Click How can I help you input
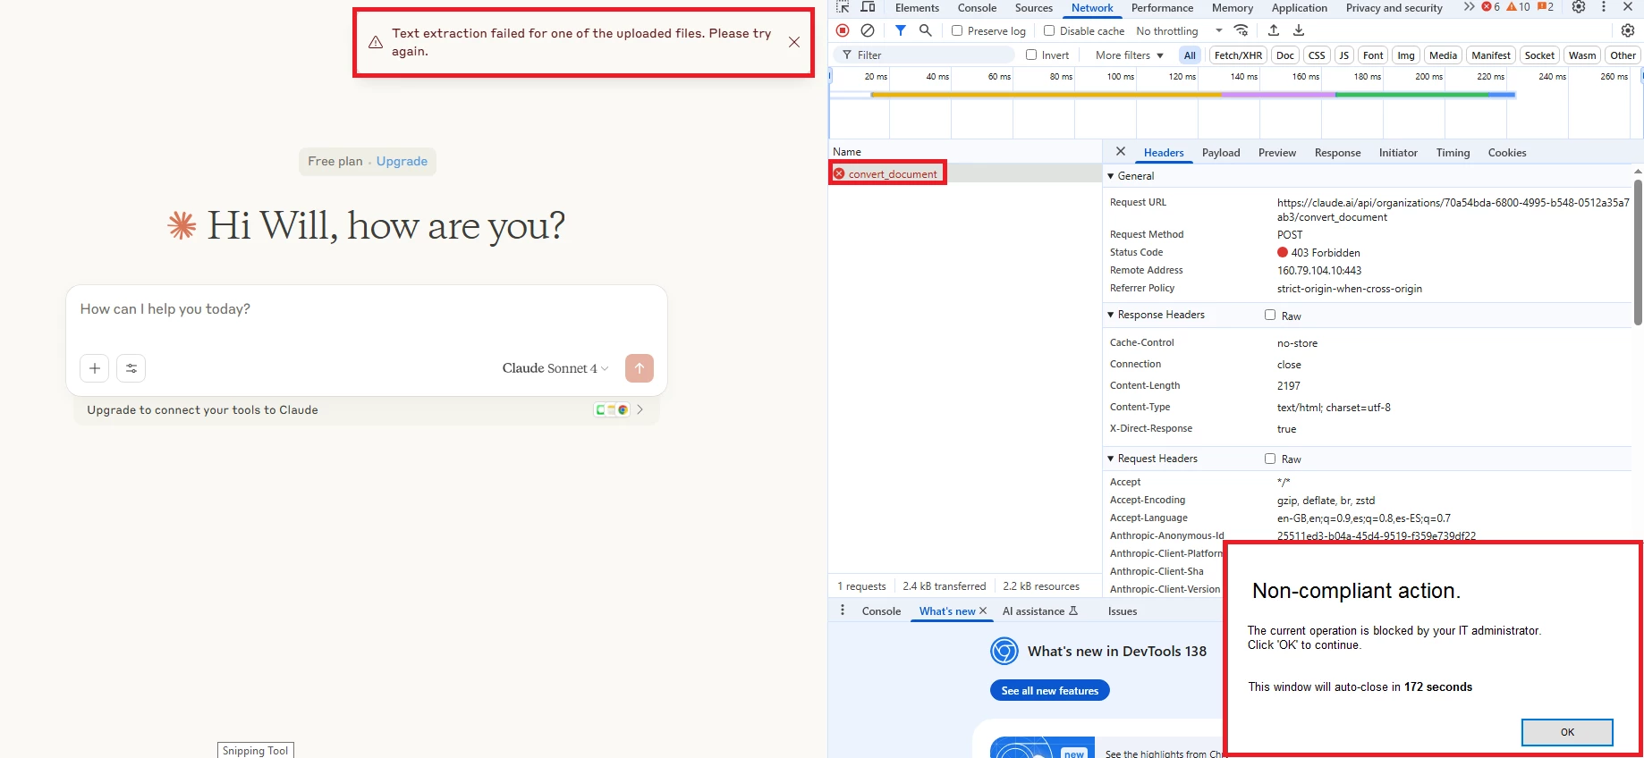Image resolution: width=1644 pixels, height=758 pixels. (x=367, y=309)
